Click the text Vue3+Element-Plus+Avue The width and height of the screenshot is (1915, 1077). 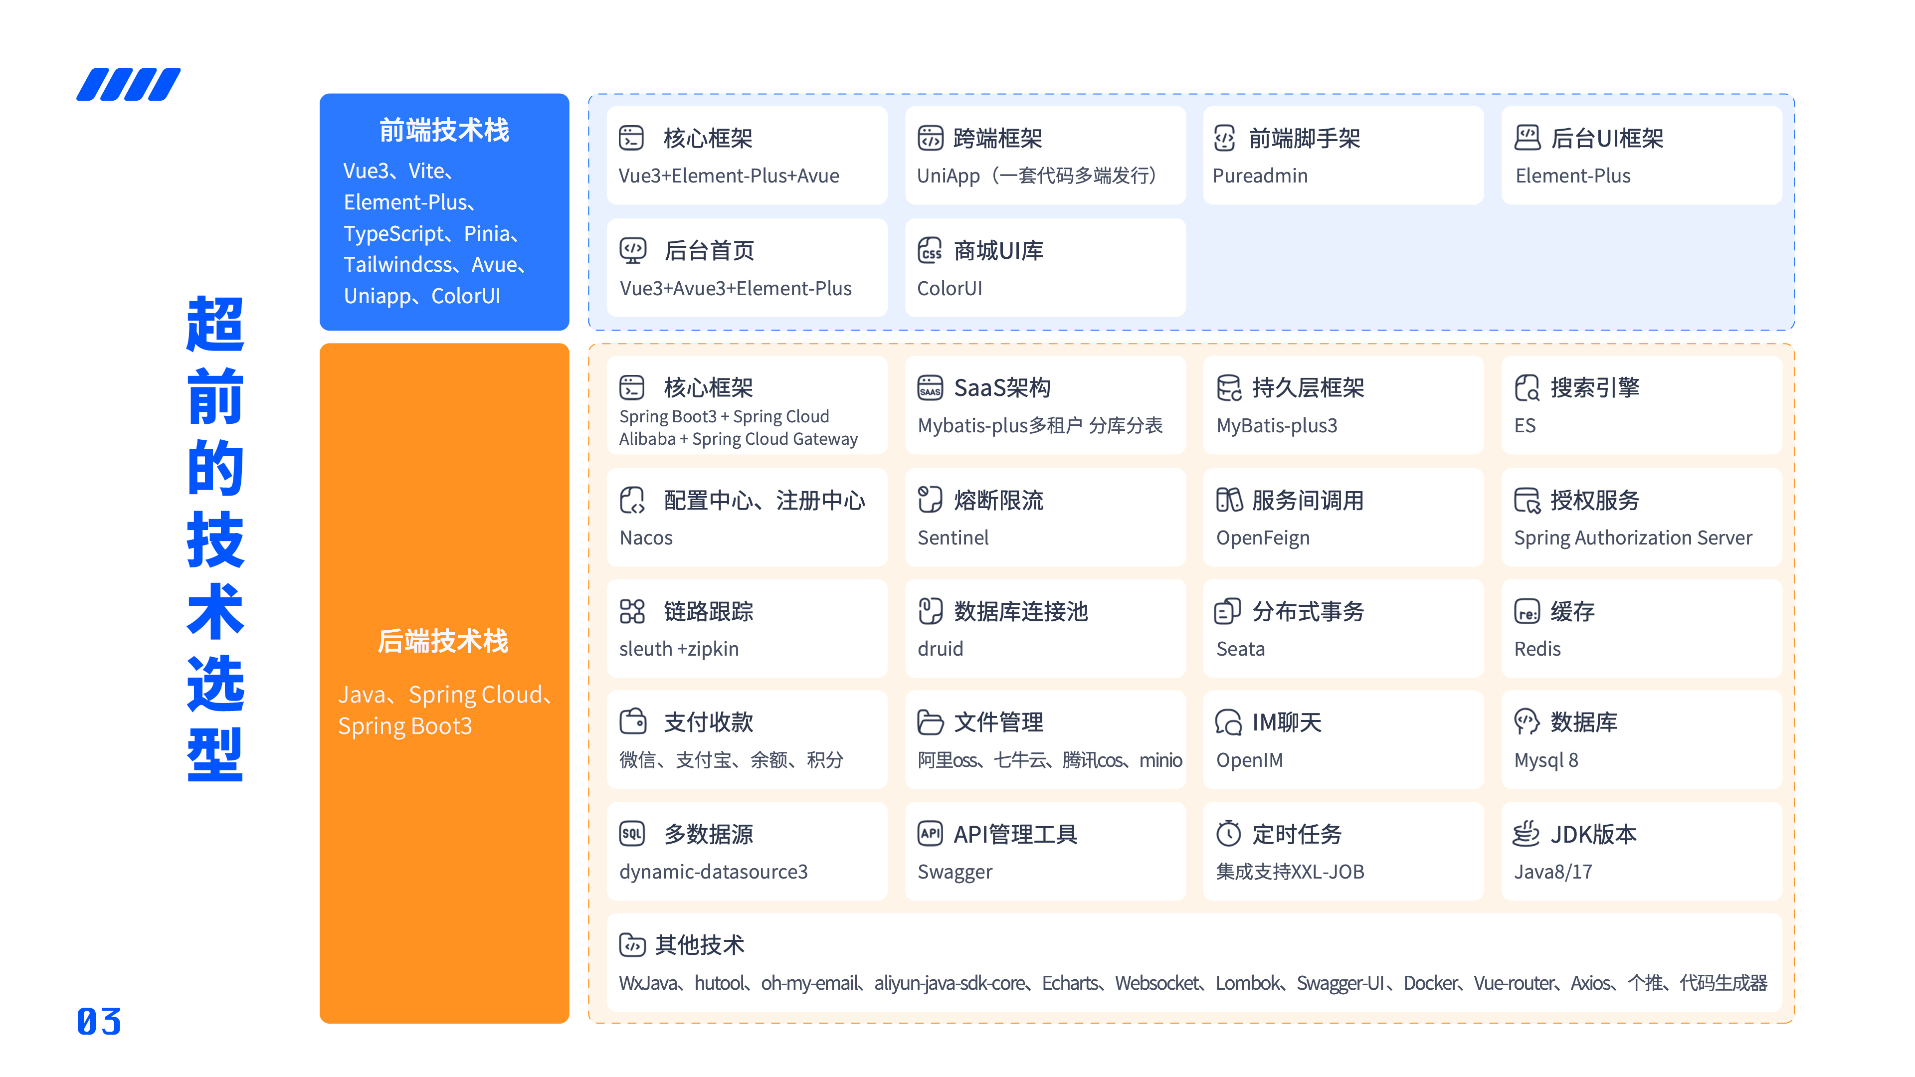pos(729,176)
